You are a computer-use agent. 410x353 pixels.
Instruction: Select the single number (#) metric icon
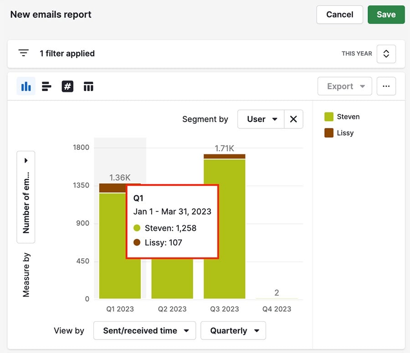[x=67, y=86]
